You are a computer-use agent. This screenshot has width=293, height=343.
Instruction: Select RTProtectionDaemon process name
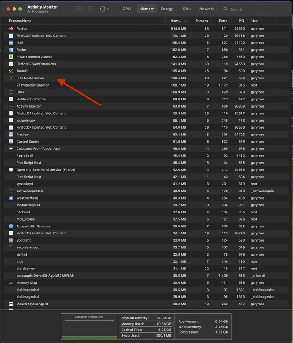pos(33,85)
